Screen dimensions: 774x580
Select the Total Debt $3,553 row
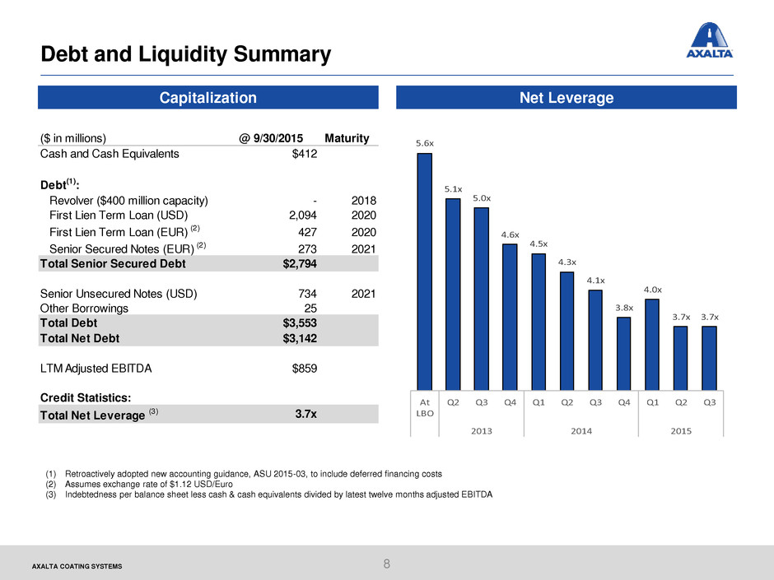coord(207,323)
